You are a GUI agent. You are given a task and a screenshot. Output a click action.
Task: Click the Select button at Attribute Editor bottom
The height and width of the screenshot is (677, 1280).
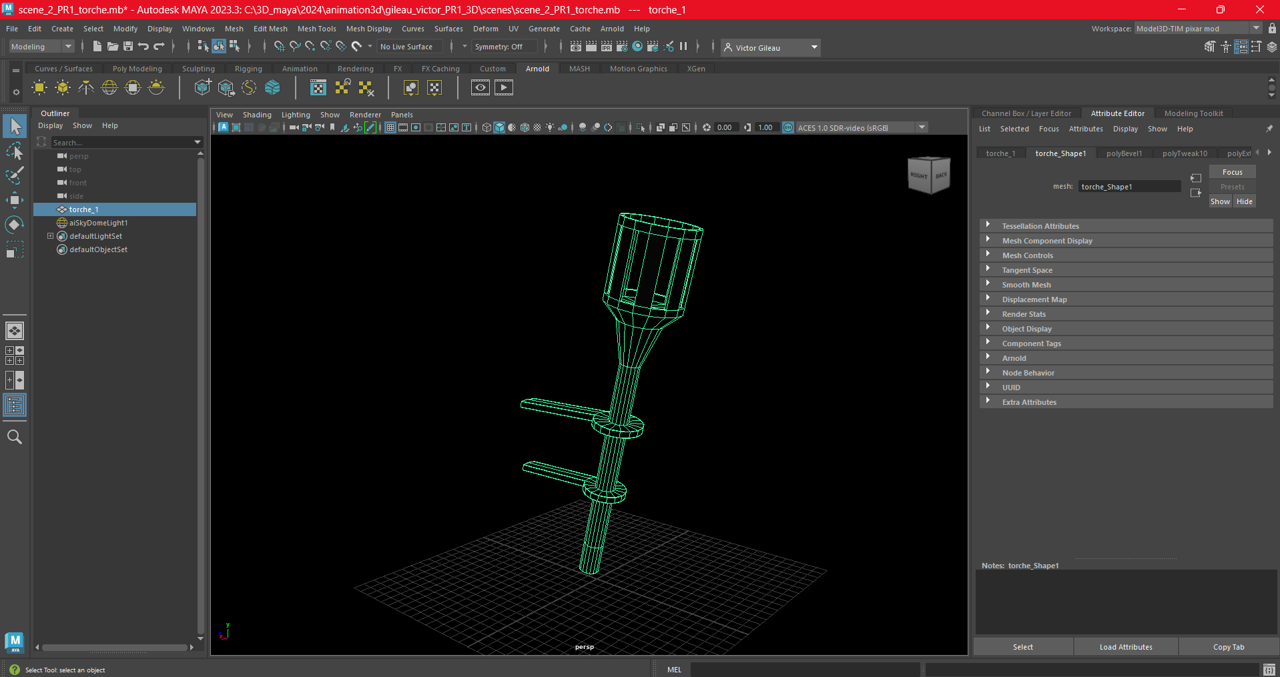pos(1022,647)
